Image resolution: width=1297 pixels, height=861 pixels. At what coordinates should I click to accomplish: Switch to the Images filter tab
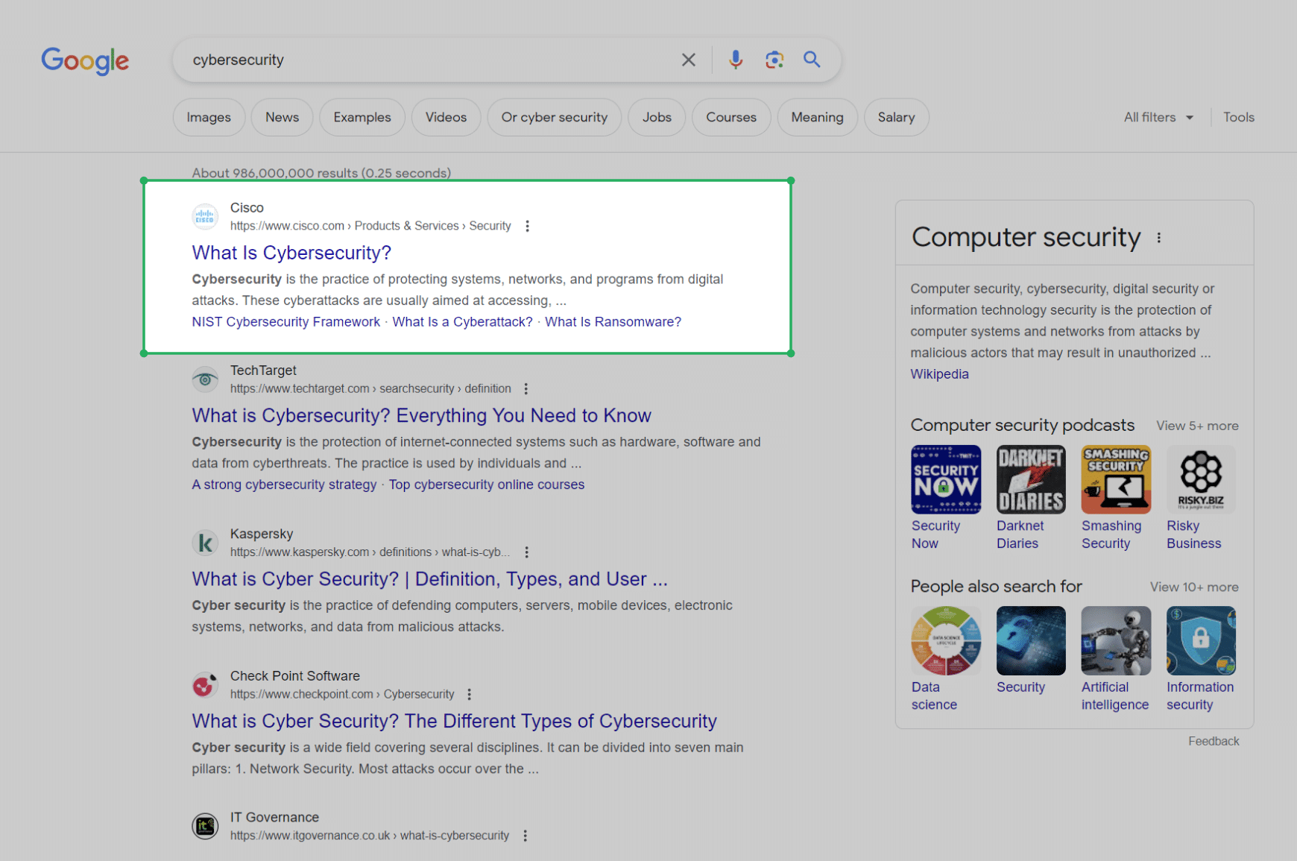coord(209,118)
